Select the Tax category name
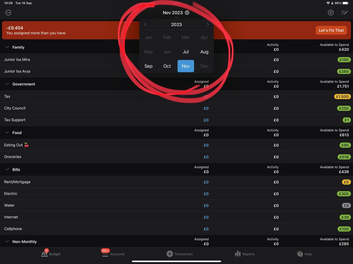 [x=7, y=96]
